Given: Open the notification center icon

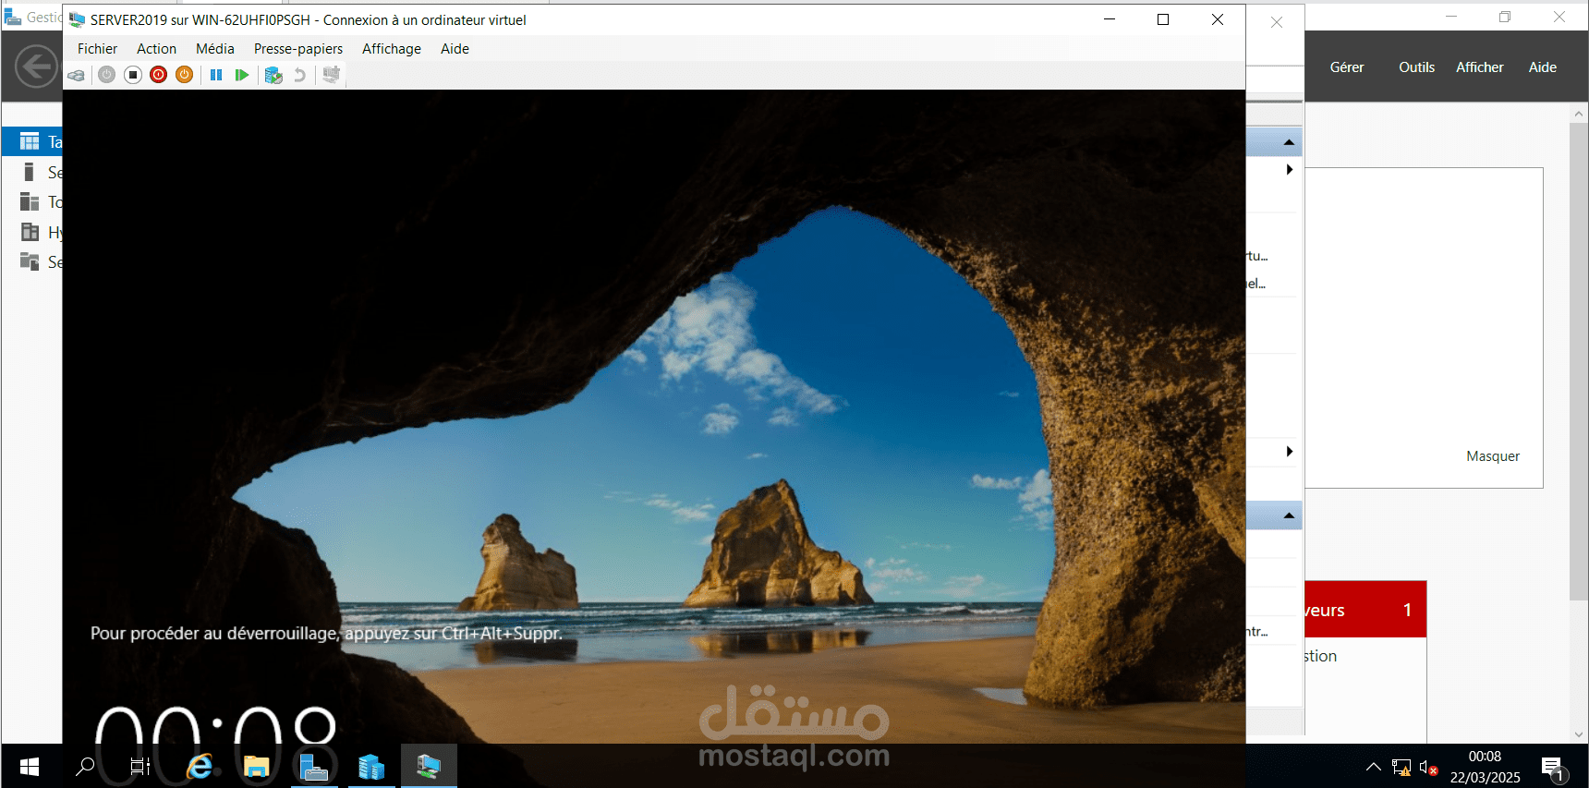Looking at the screenshot, I should pyautogui.click(x=1552, y=768).
